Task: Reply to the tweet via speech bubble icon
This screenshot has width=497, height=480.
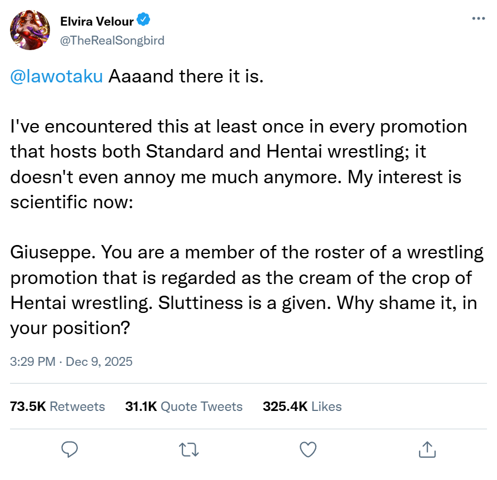Action: click(x=69, y=449)
